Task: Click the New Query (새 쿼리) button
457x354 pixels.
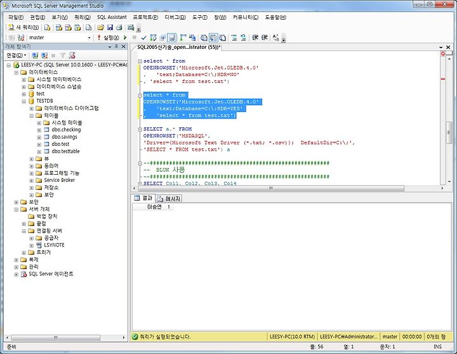Action: tap(23, 27)
